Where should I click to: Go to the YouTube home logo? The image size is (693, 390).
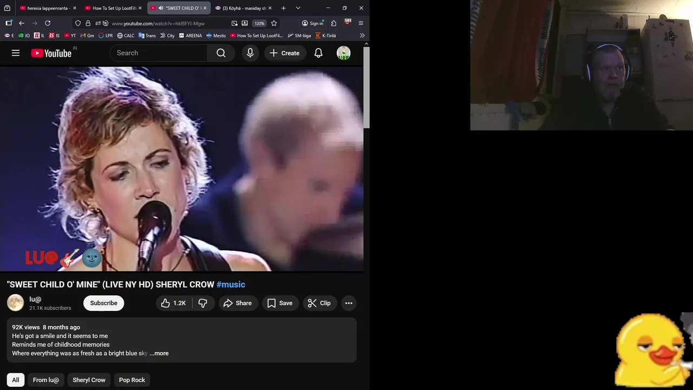[x=51, y=53]
